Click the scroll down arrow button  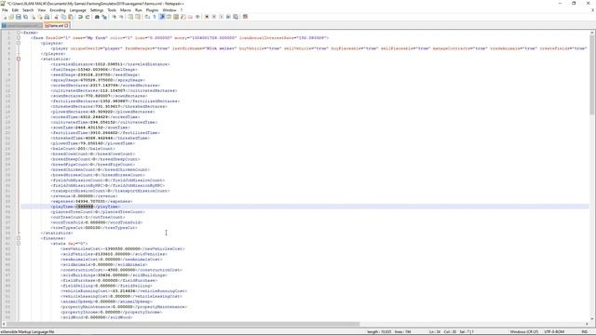pos(592,318)
